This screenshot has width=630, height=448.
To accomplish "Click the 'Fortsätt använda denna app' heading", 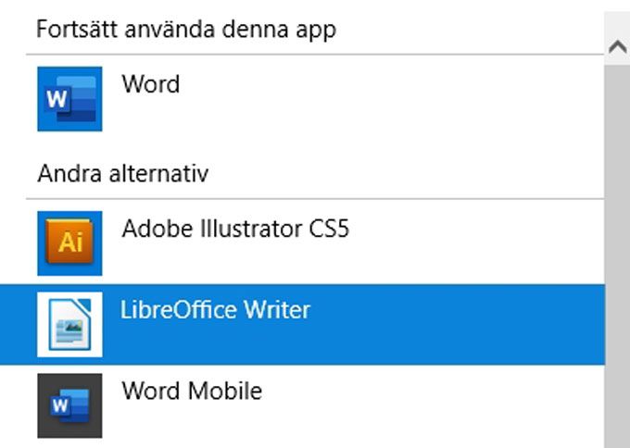I will pos(186,30).
